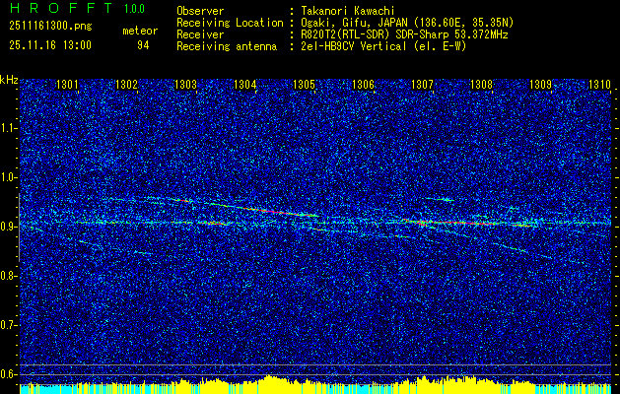Click the 1301 time marker
The height and width of the screenshot is (394, 620).
tap(67, 85)
